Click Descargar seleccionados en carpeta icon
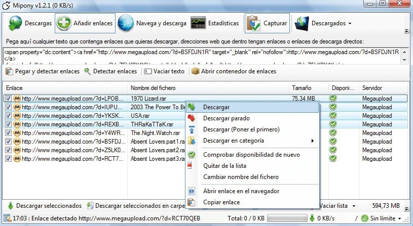The height and width of the screenshot is (226, 413). 90,205
